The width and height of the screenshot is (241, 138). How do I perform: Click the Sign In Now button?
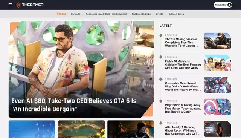(x=223, y=5)
